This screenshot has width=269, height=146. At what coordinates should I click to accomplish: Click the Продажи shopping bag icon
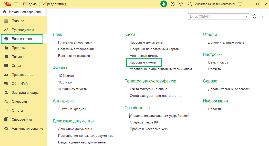point(6,48)
